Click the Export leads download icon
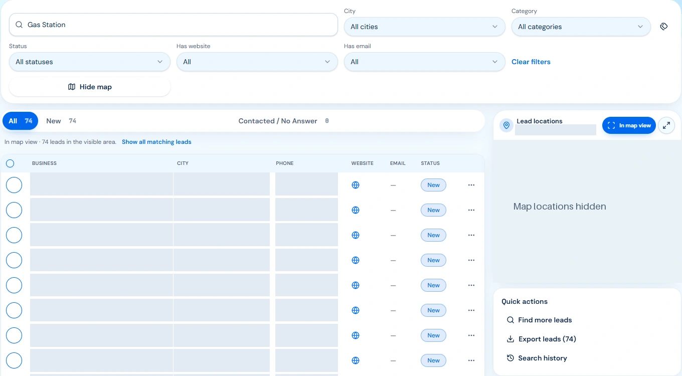This screenshot has height=376, width=682. pos(510,339)
